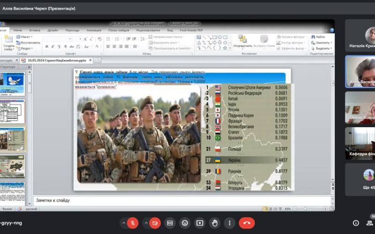Open the Рецензирование ribbon tab

coord(148,30)
